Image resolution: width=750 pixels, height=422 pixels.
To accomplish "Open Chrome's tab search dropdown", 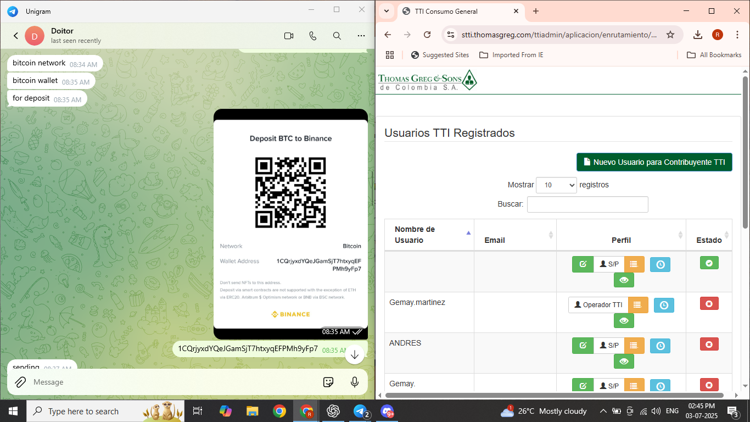I will click(x=387, y=11).
